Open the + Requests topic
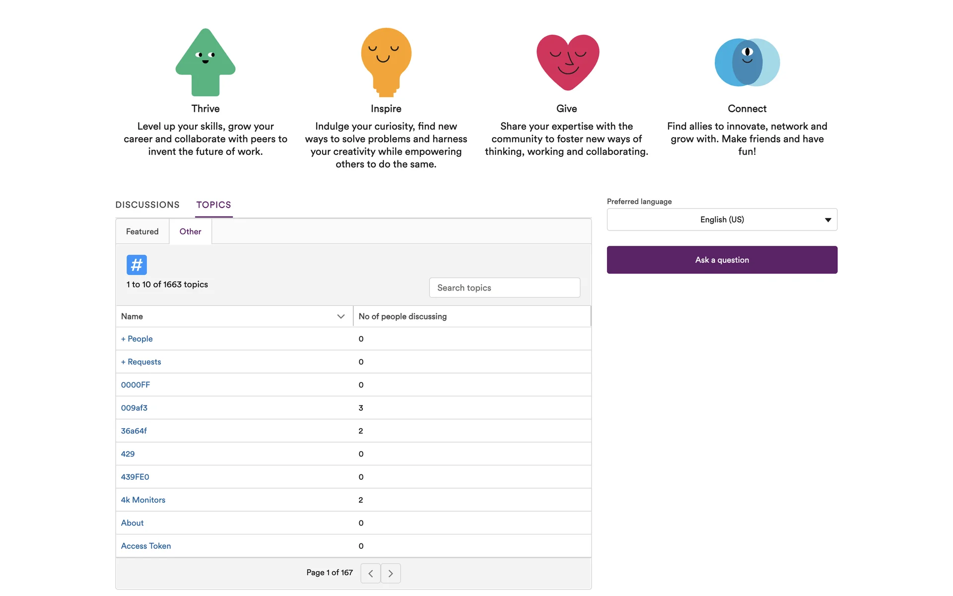Viewport: 953px width, 596px height. tap(141, 362)
